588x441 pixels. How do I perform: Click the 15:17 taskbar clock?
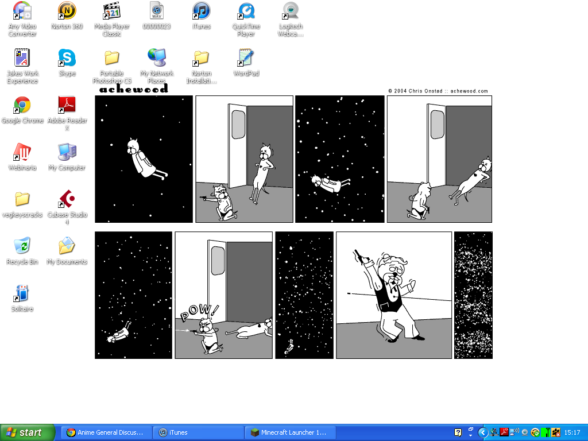[572, 432]
